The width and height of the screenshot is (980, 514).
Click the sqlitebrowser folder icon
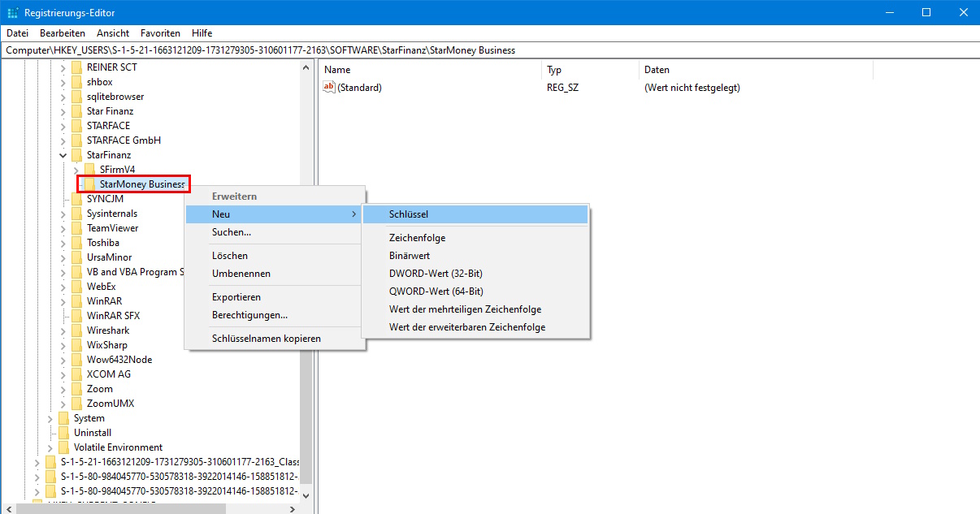point(77,97)
